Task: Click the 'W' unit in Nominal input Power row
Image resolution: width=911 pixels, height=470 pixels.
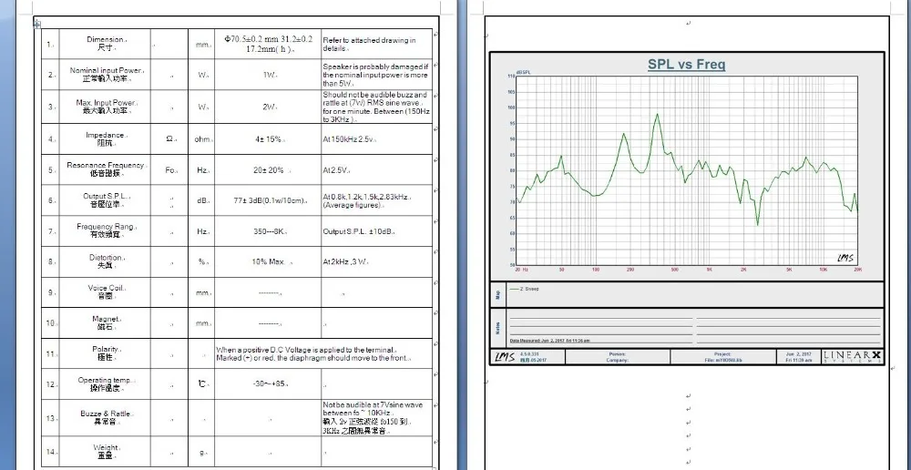Action: [201, 75]
